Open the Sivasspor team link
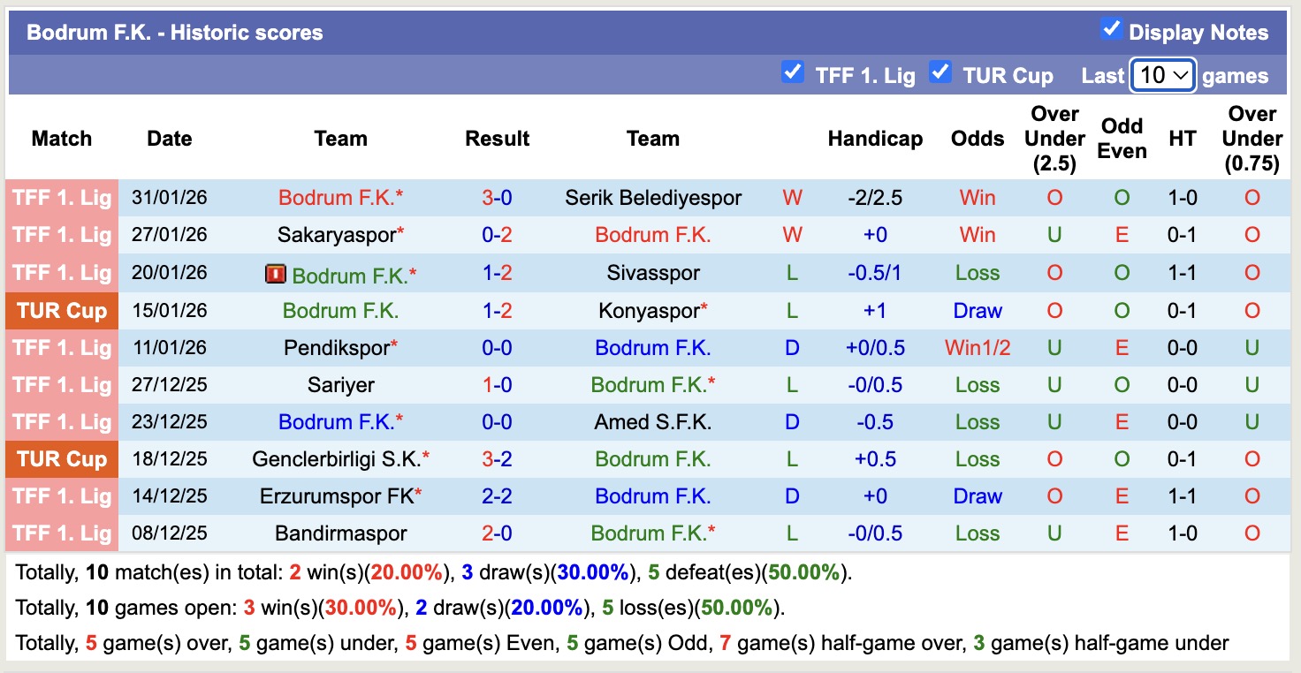This screenshot has width=1301, height=673. coord(653,273)
